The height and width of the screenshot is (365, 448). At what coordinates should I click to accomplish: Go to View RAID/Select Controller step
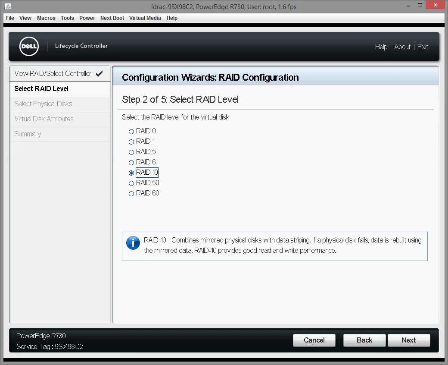[60, 73]
